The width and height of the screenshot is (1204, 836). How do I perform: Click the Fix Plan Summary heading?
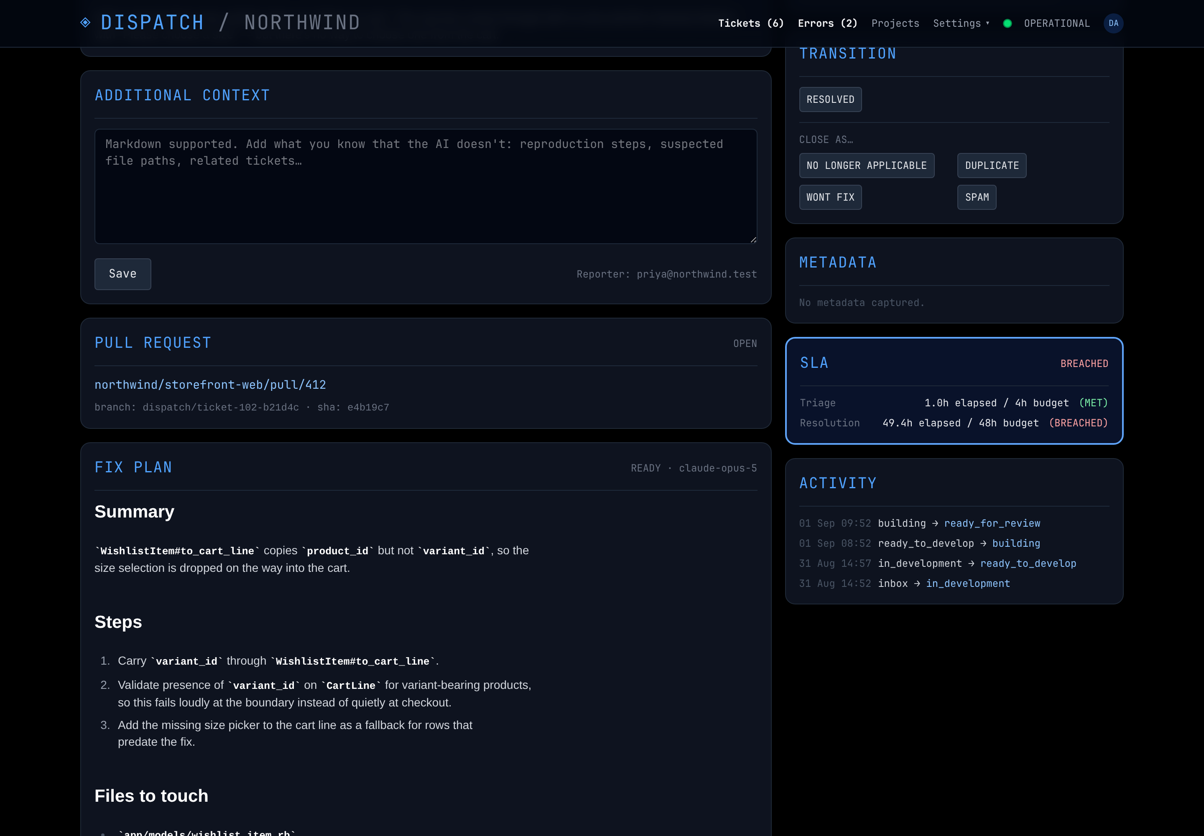click(134, 512)
